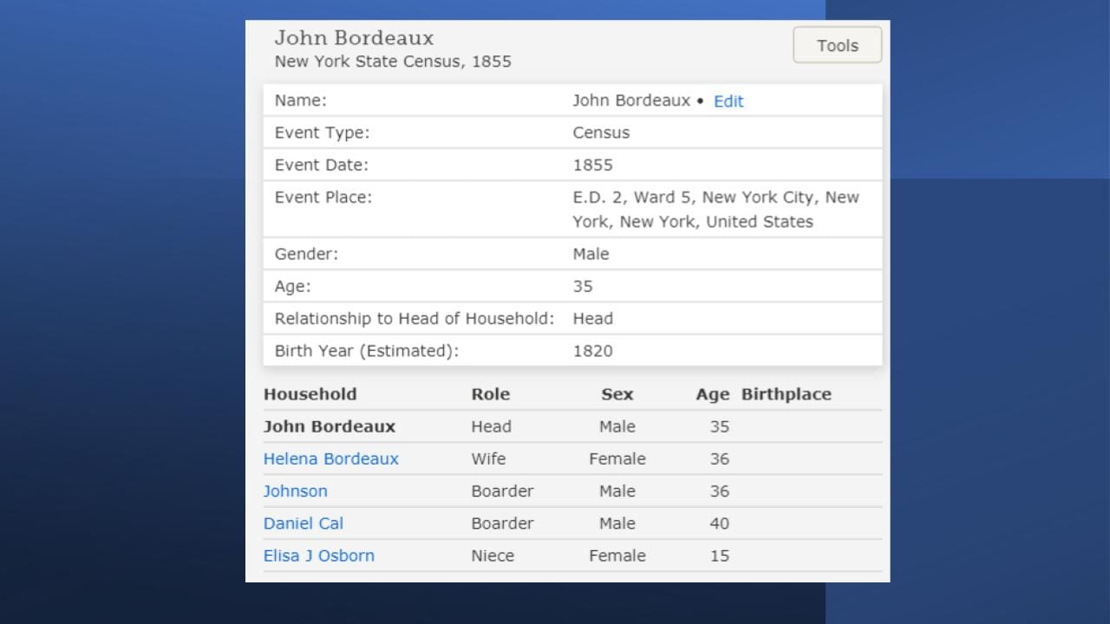Select Boarder role in Johnson's row
The width and height of the screenshot is (1110, 624).
(x=502, y=491)
